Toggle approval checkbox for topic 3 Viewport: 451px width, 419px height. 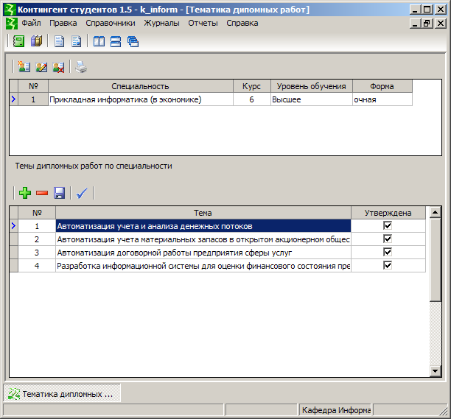[x=388, y=252]
